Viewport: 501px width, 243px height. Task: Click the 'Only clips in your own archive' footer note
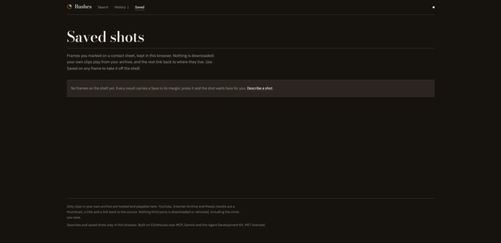[153, 212]
